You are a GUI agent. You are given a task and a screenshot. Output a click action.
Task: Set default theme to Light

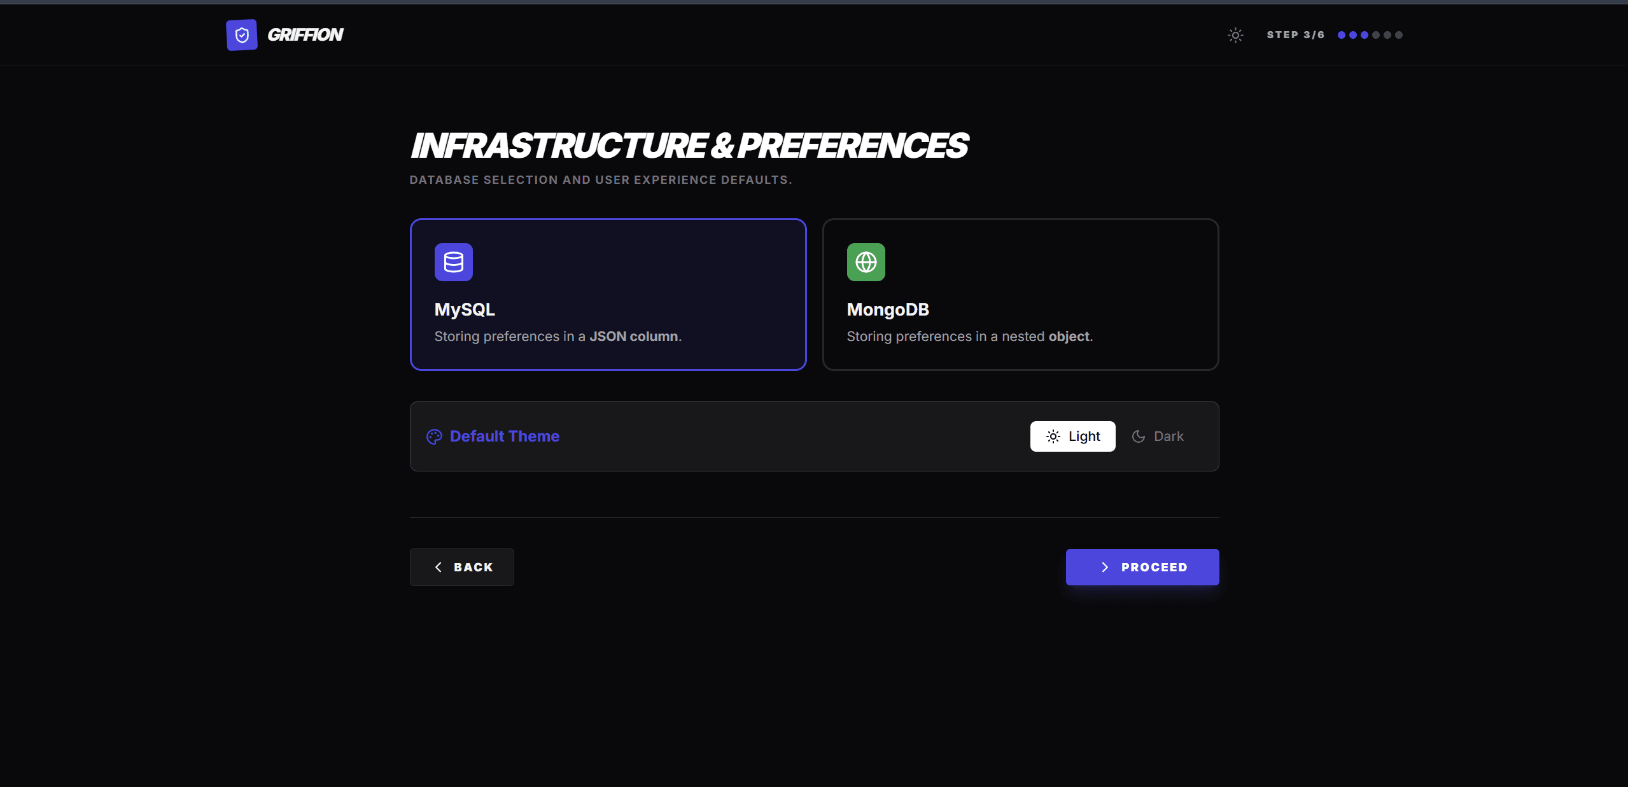tap(1073, 436)
